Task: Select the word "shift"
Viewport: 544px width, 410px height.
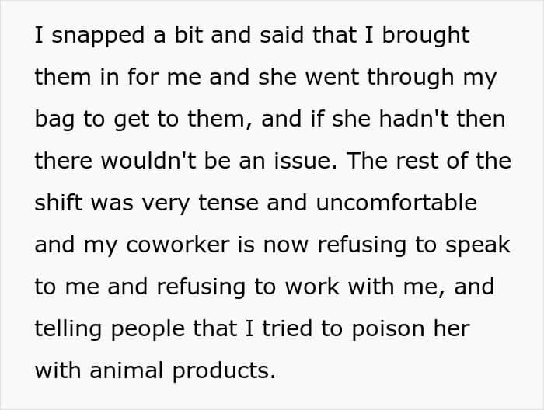Action: (x=58, y=203)
